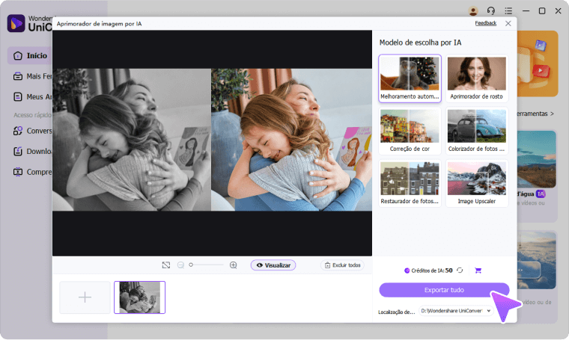Open the main menu list icon
Screen dimensions: 569x340
(x=508, y=11)
